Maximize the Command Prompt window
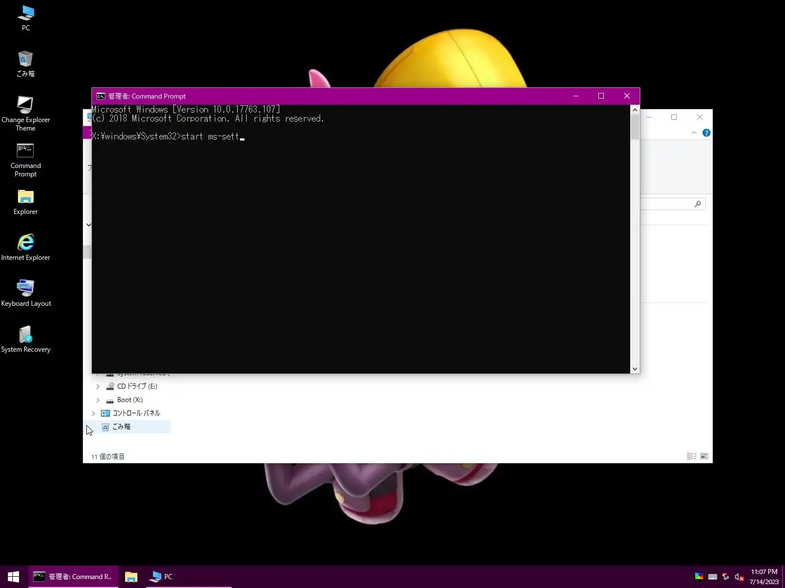This screenshot has width=785, height=588. (601, 96)
